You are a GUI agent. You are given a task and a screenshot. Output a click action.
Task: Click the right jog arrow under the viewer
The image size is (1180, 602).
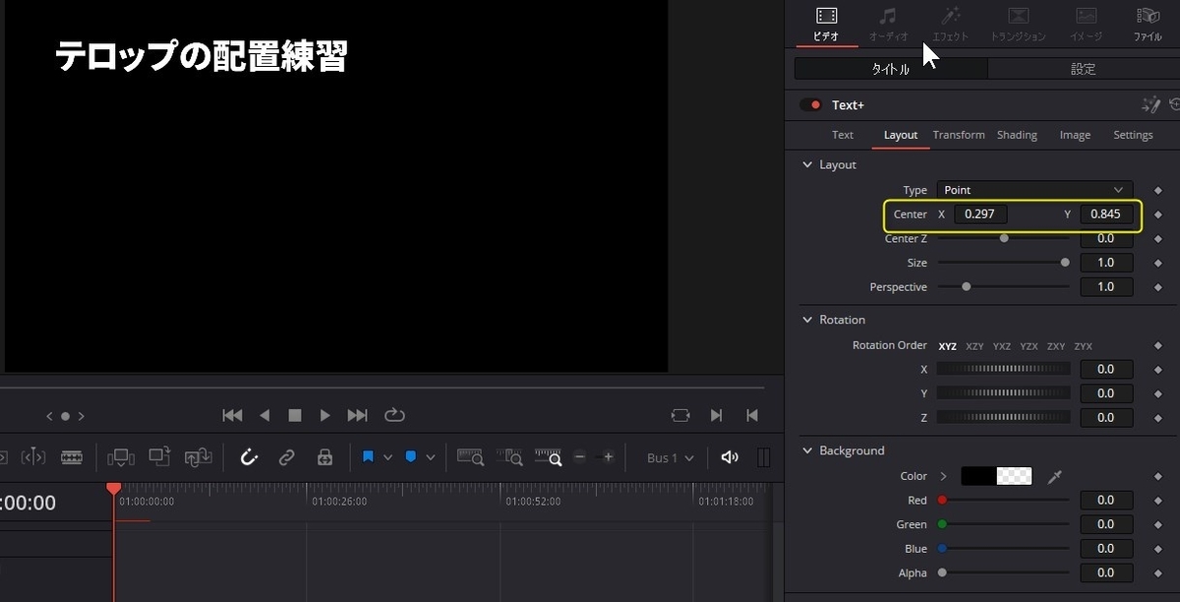pyautogui.click(x=82, y=416)
